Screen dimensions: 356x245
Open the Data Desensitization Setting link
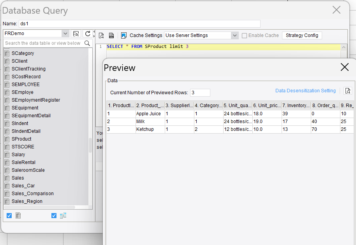pos(305,91)
